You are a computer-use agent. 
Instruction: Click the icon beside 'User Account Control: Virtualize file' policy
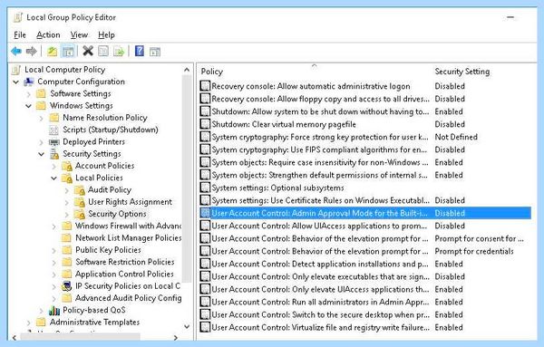pyautogui.click(x=205, y=327)
